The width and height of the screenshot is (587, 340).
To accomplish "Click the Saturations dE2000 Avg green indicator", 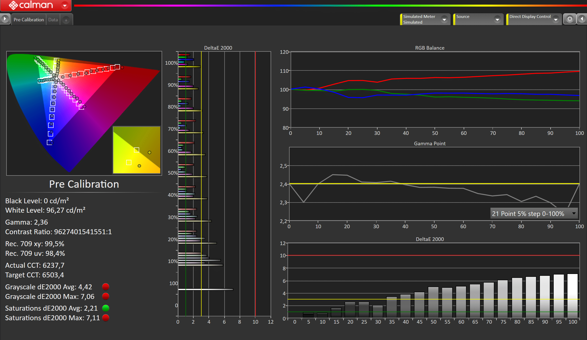I will 106,308.
